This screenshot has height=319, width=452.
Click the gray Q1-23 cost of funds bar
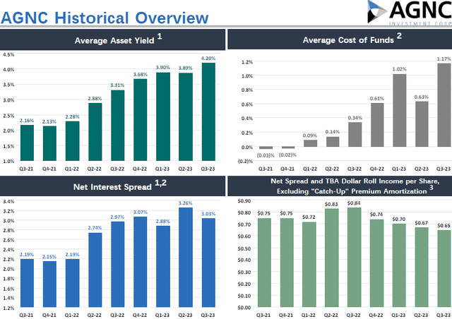tap(400, 111)
